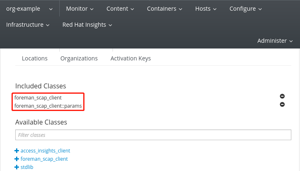Viewport: 300px width, 171px height.
Task: Click plus icon beside stdlib
Action: click(17, 167)
